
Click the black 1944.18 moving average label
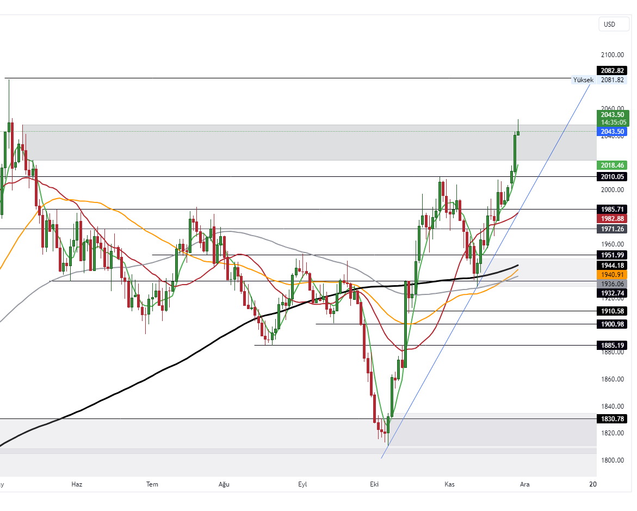pos(612,266)
